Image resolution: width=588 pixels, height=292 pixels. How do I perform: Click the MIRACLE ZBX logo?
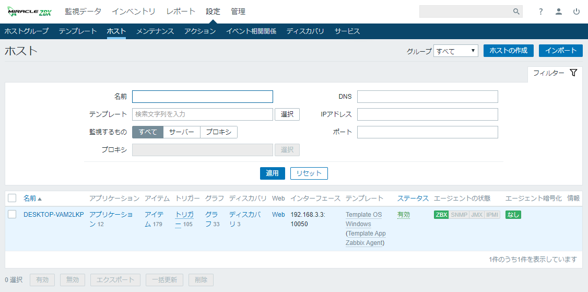[x=30, y=11]
